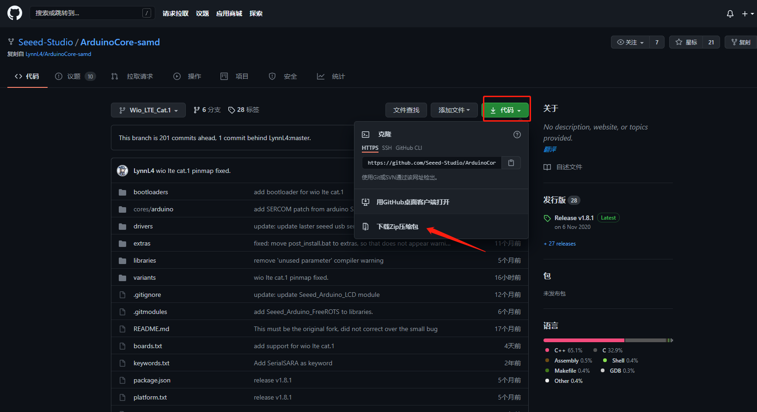This screenshot has height=412, width=757.
Task: Select the HTTPS clone tab
Action: pyautogui.click(x=370, y=148)
